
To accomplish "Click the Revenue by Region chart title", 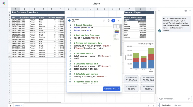I will 146,44.
